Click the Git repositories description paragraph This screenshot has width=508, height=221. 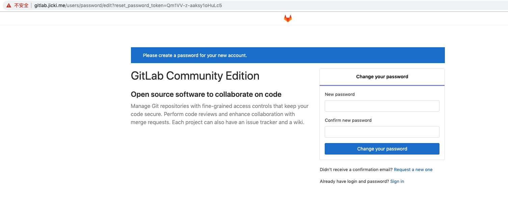click(219, 114)
